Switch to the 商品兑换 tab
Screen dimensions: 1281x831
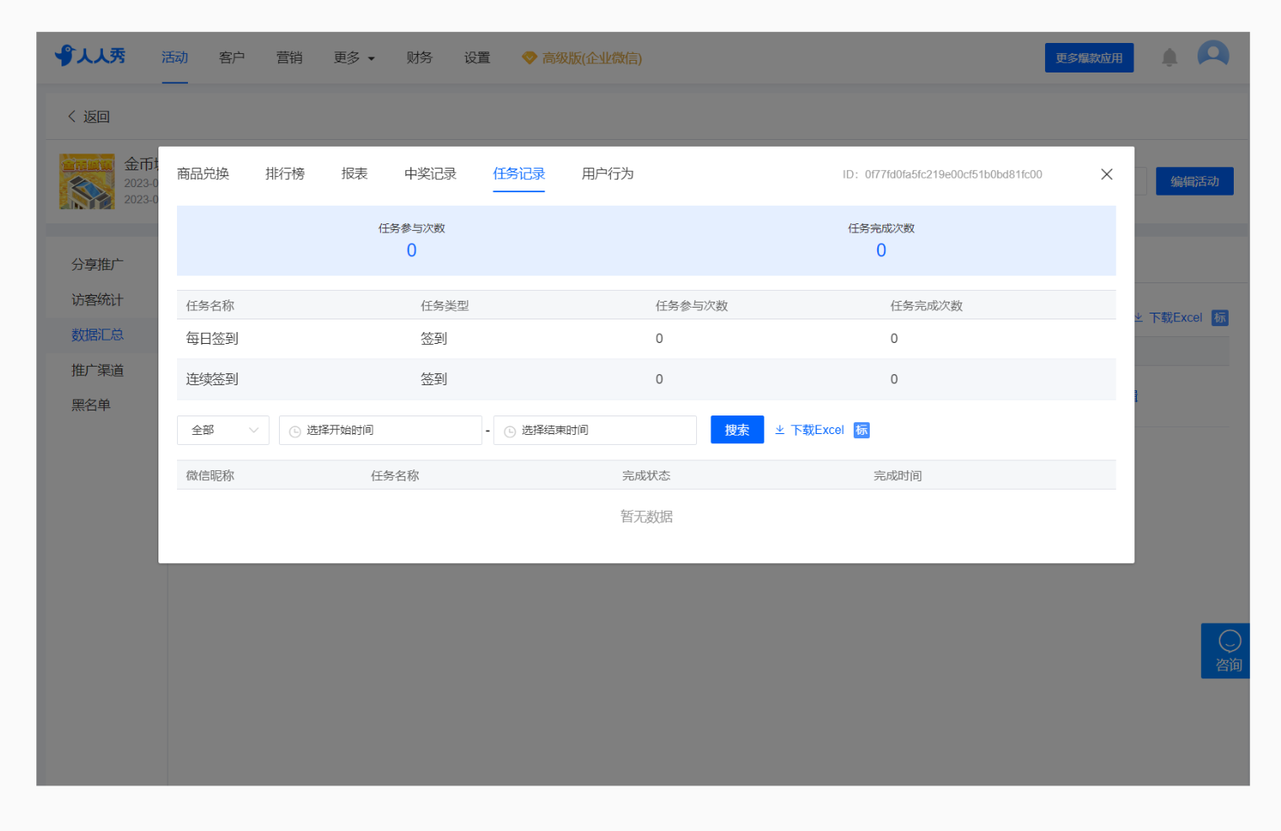[203, 174]
